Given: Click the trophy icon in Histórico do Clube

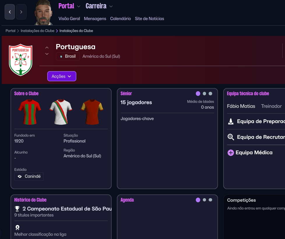Looking at the screenshot, I should pyautogui.click(x=17, y=209).
